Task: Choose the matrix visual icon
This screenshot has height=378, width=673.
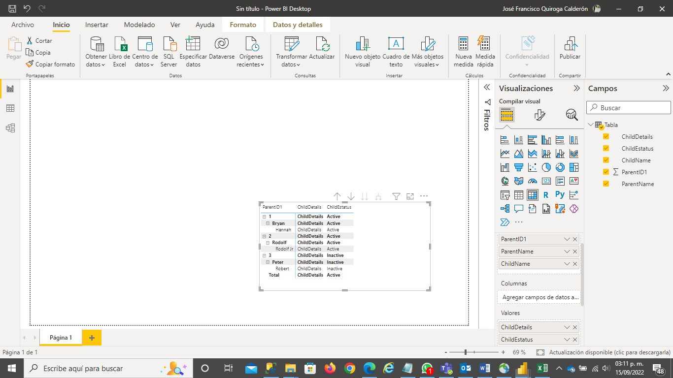Action: pyautogui.click(x=532, y=195)
